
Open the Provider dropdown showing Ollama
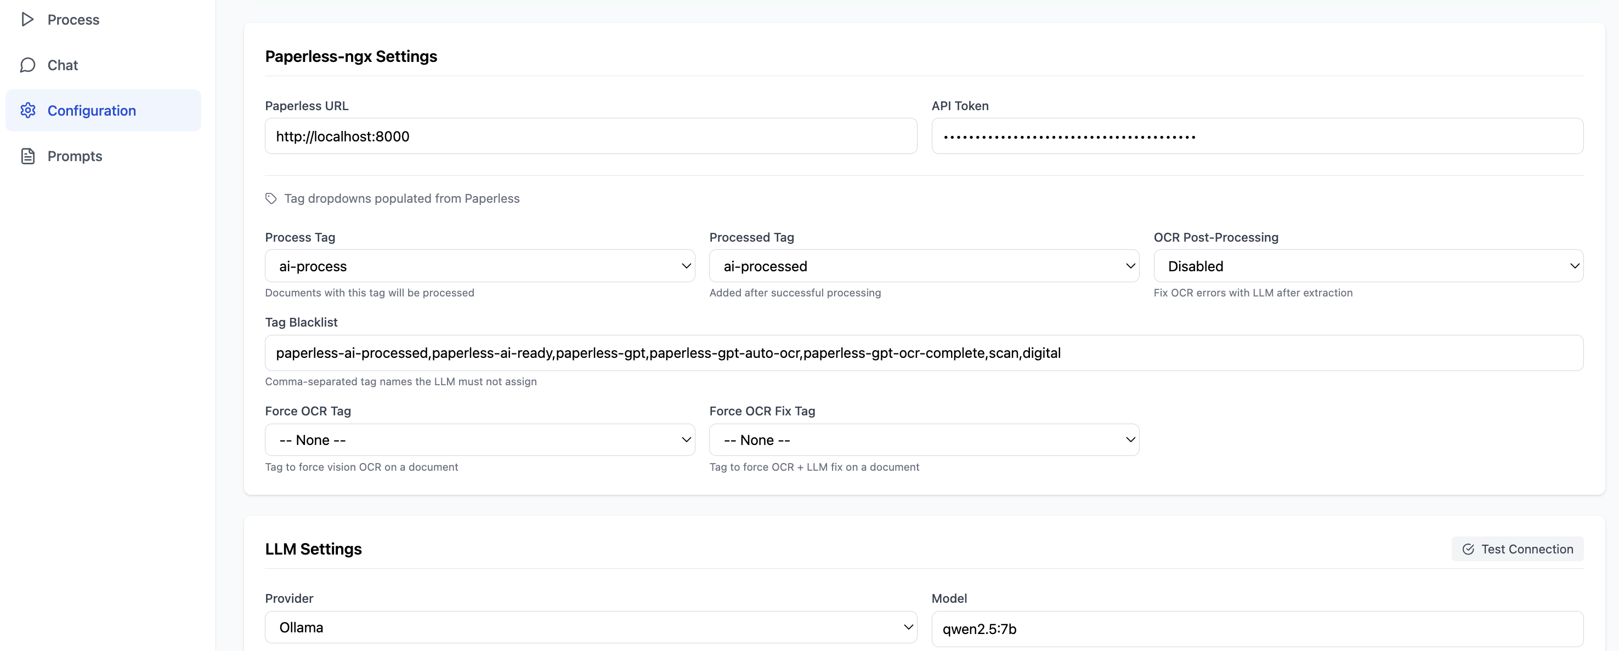tap(591, 628)
